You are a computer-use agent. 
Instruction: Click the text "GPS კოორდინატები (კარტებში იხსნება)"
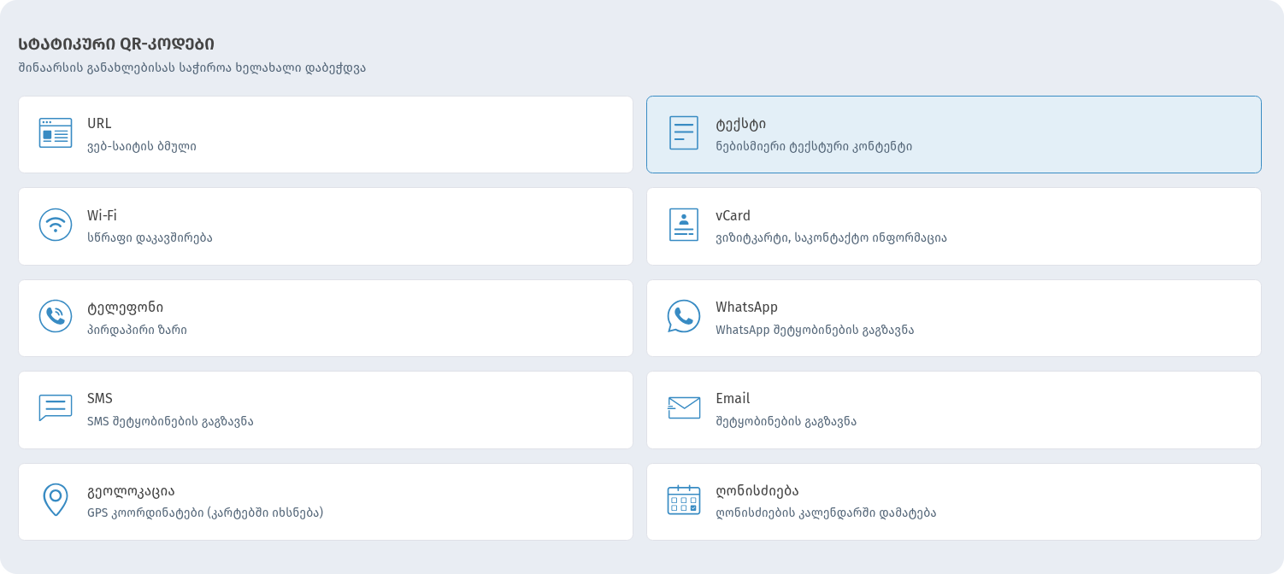click(x=205, y=512)
